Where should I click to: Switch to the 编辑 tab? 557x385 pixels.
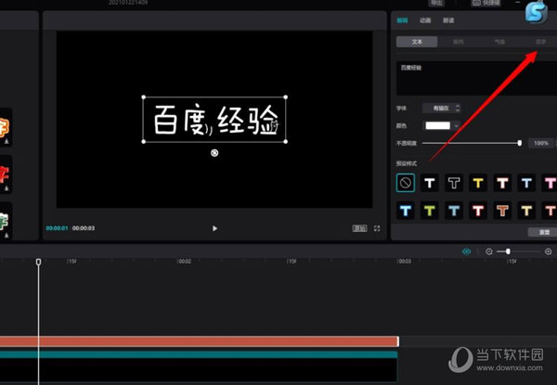click(x=402, y=20)
